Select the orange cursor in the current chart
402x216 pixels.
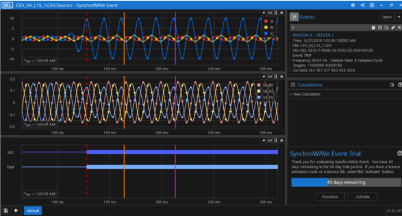click(x=124, y=39)
